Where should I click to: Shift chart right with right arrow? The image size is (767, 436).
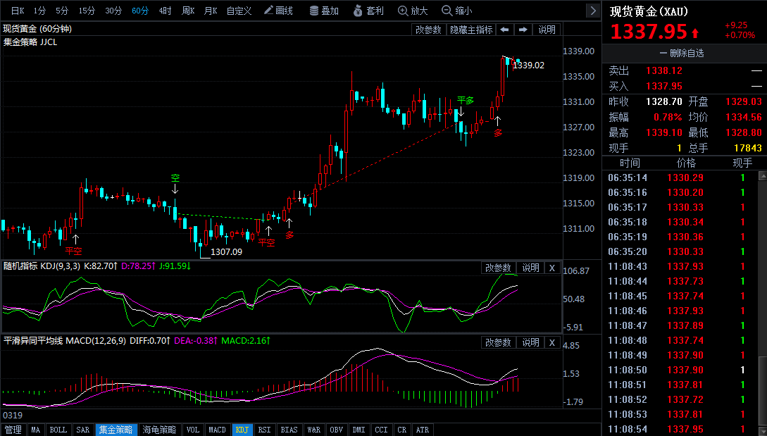(523, 30)
